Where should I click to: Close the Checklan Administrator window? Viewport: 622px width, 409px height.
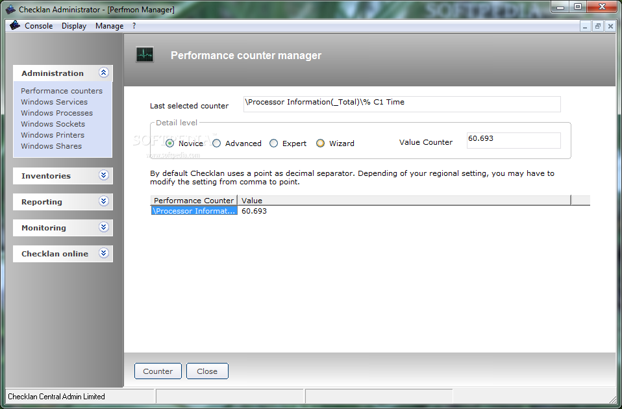pyautogui.click(x=602, y=6)
